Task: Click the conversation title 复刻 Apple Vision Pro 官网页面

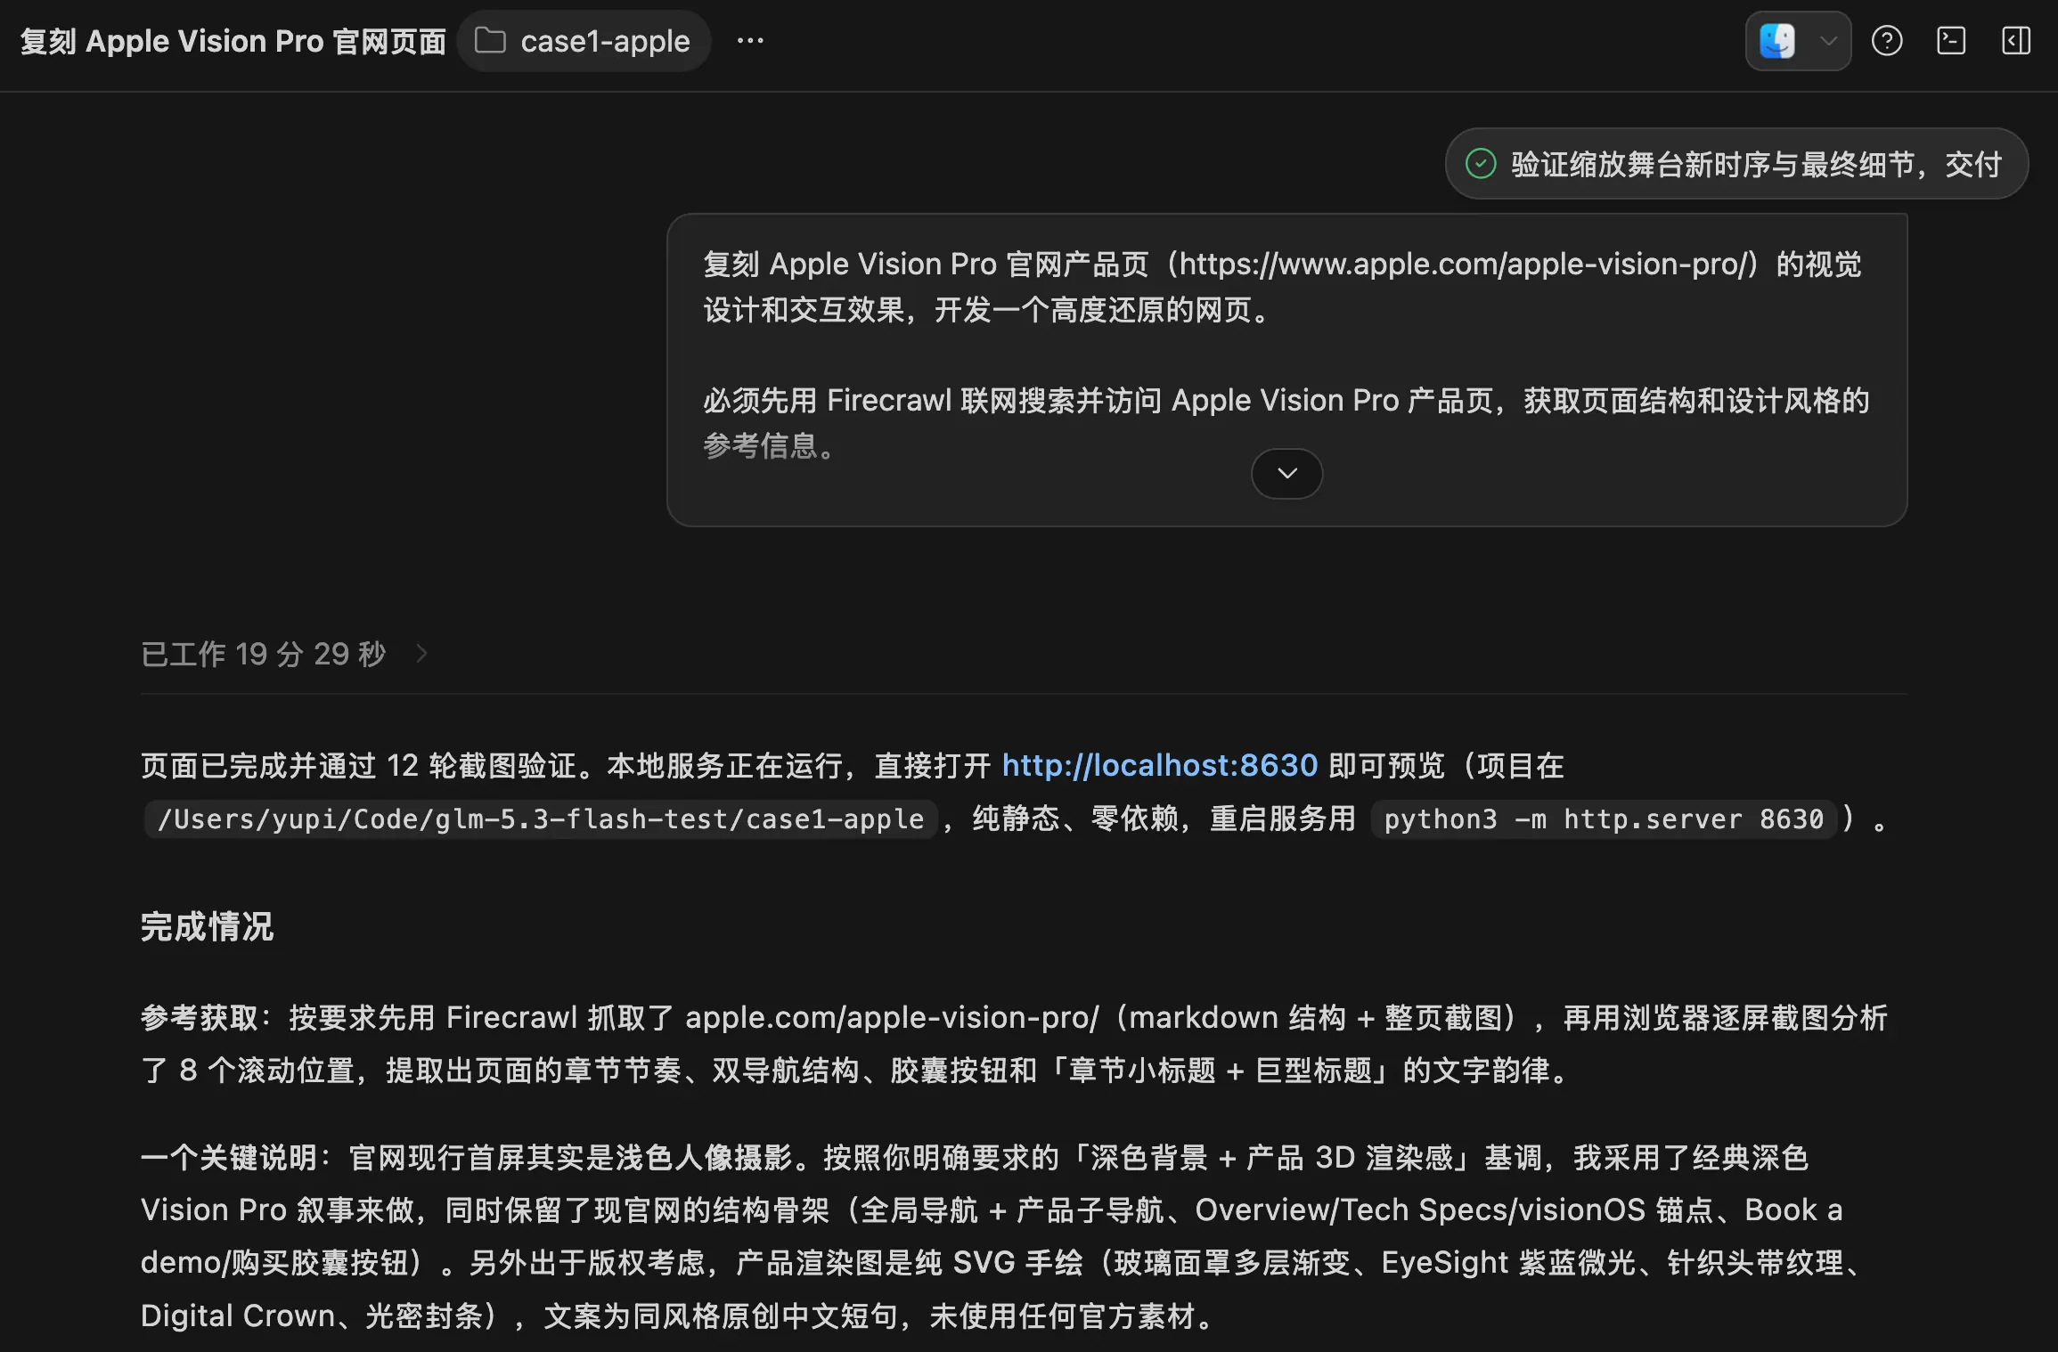Action: pyautogui.click(x=233, y=41)
